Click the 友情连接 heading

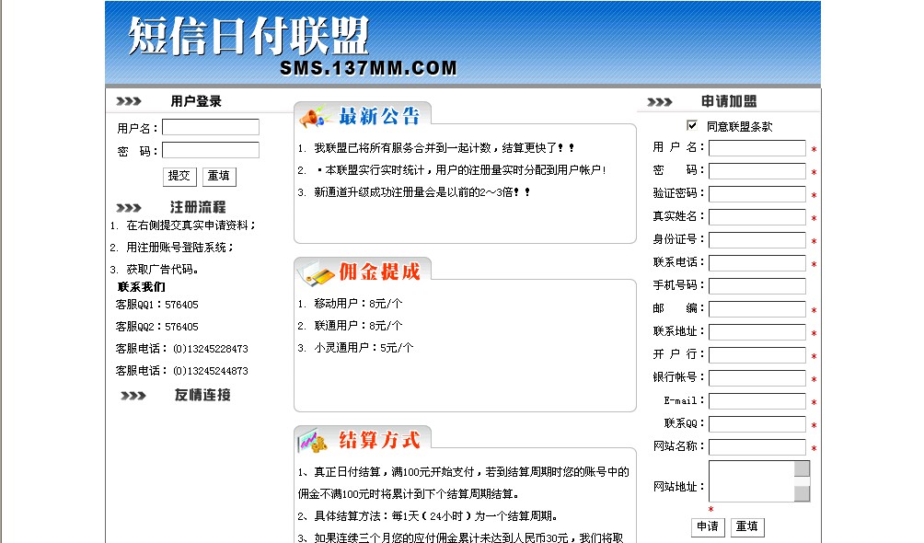[x=202, y=395]
